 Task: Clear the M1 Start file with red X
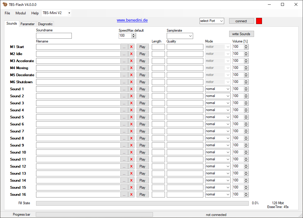click(x=131, y=47)
